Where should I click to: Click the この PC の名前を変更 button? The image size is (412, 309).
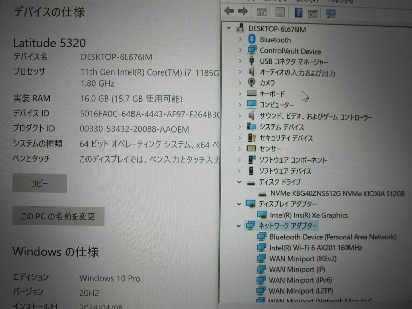[x=58, y=216]
